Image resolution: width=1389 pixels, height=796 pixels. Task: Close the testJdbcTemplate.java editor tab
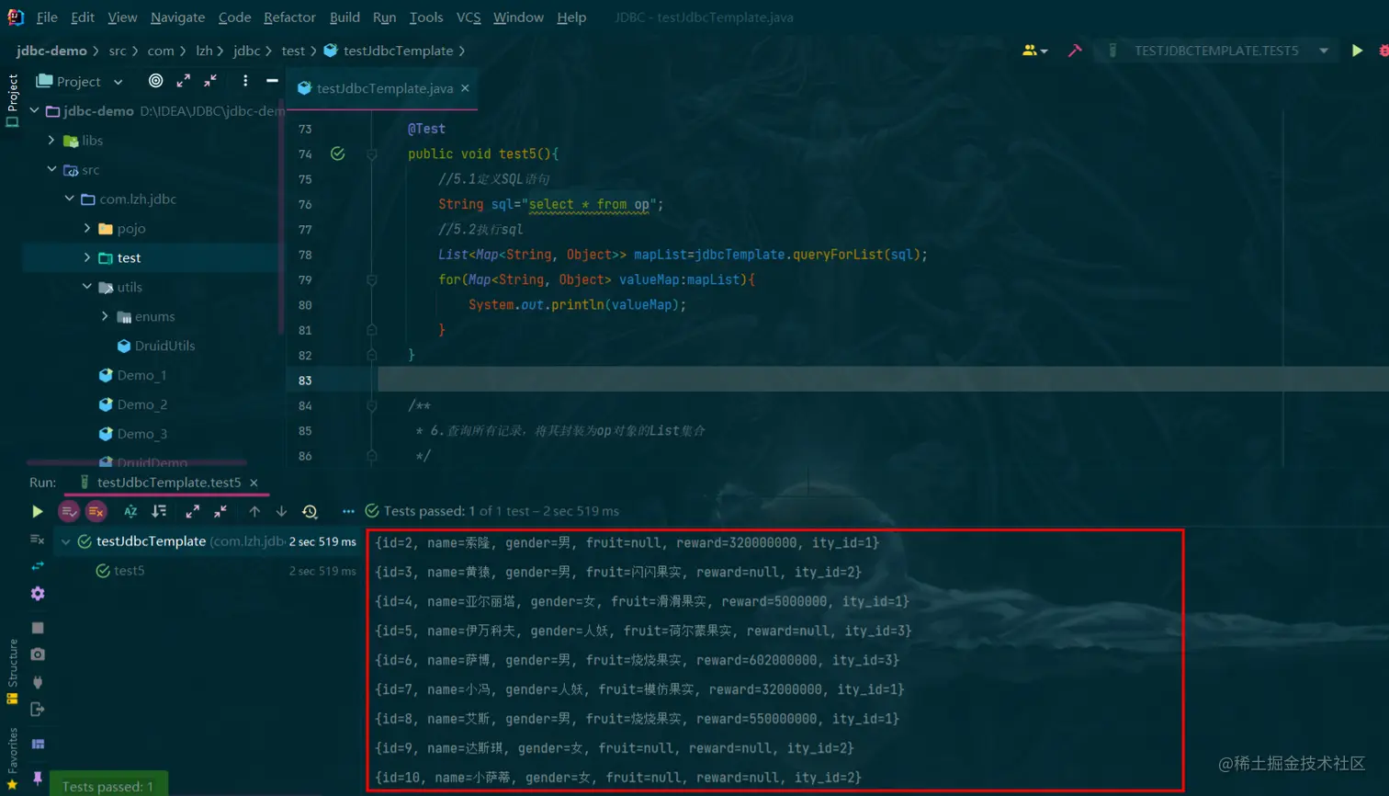coord(465,88)
